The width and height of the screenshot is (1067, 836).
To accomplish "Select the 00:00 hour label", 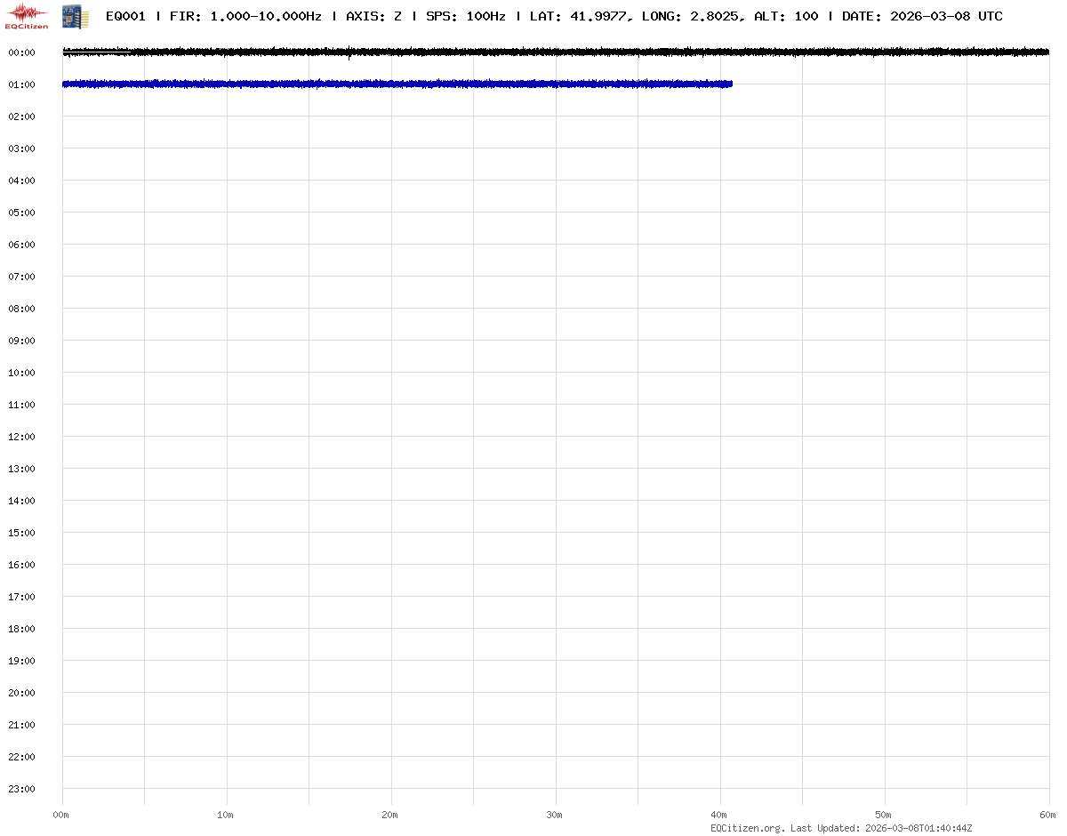I will pyautogui.click(x=21, y=52).
